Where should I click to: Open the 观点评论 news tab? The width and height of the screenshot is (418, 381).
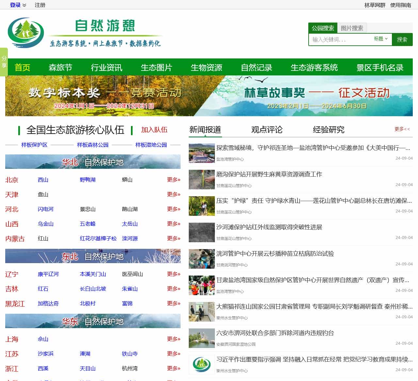[267, 130]
